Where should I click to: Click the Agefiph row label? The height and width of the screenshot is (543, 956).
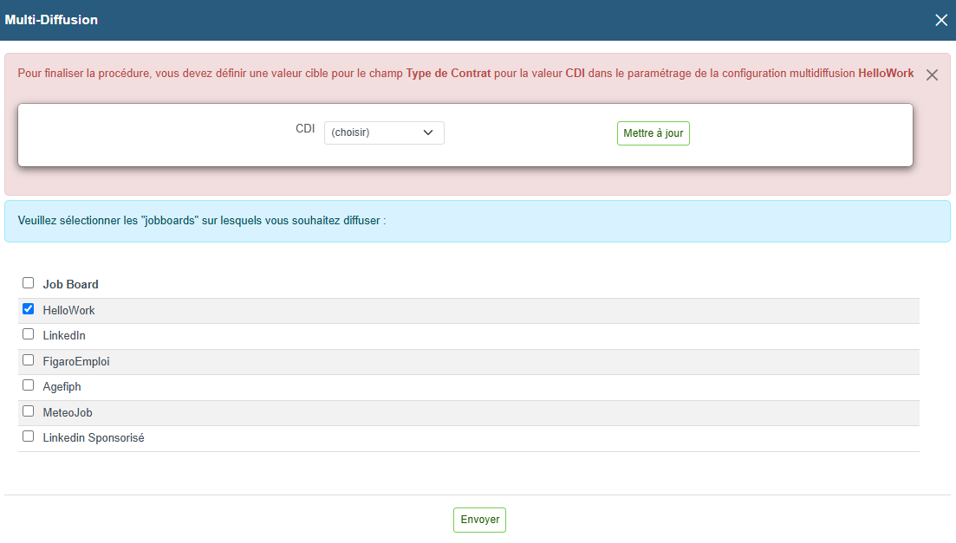[62, 387]
